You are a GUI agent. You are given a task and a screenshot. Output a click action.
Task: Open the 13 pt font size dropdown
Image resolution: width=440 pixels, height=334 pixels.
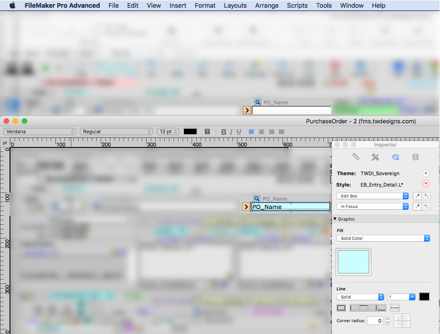tap(168, 132)
